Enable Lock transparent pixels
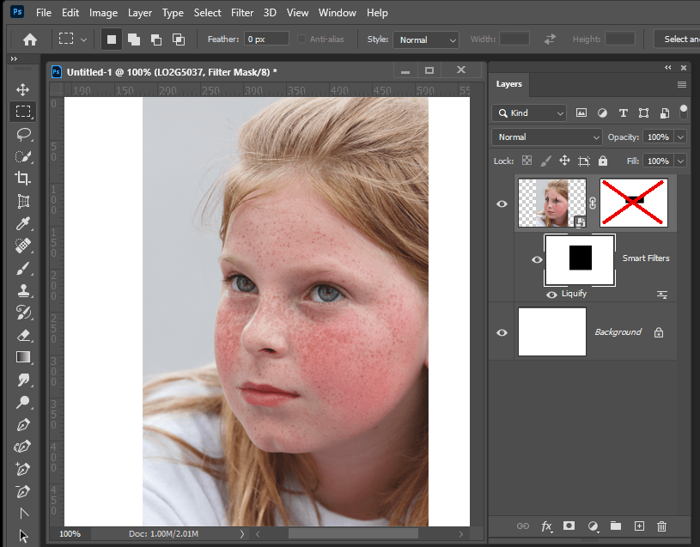This screenshot has height=547, width=700. click(x=527, y=161)
